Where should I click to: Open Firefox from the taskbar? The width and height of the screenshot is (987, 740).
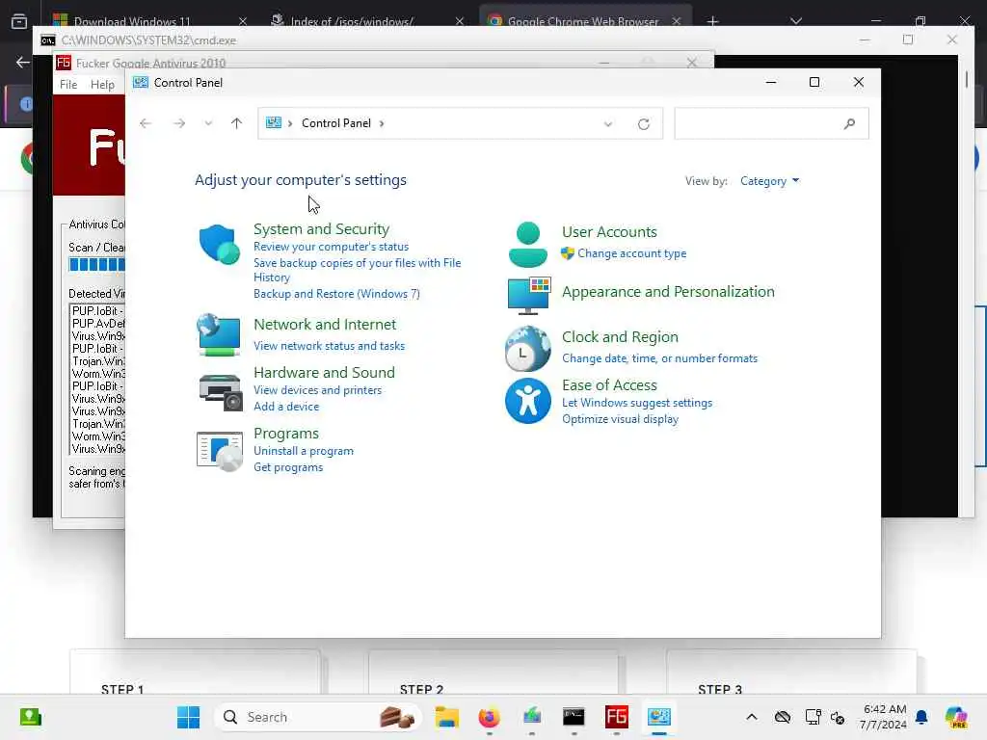489,717
